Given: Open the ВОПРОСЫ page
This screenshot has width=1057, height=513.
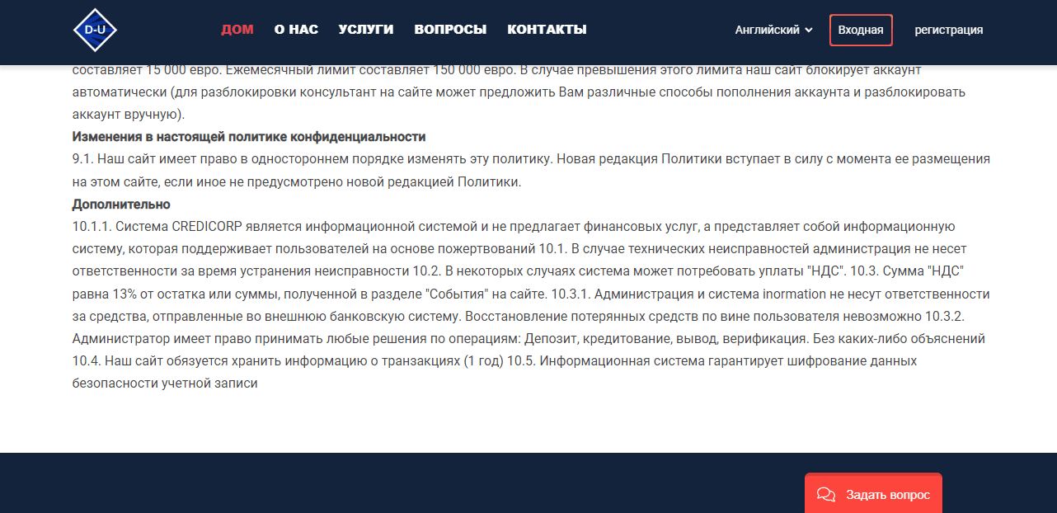Looking at the screenshot, I should (x=449, y=29).
